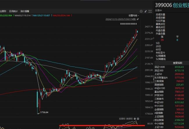Click the rising count 39
The image size is (189, 129).
click(x=162, y=40)
